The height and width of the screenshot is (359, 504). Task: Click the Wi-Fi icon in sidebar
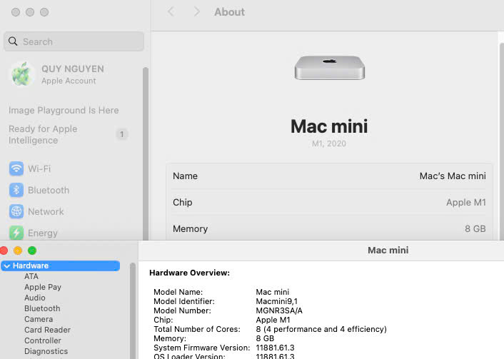point(16,168)
